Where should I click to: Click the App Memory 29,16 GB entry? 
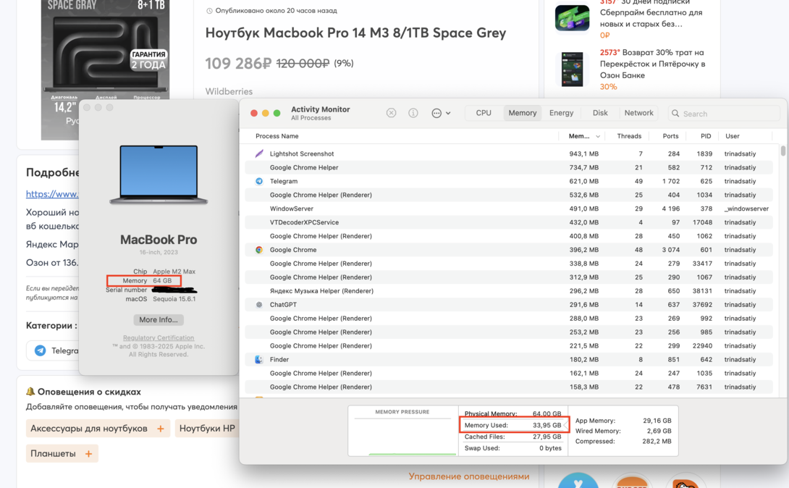(x=623, y=421)
